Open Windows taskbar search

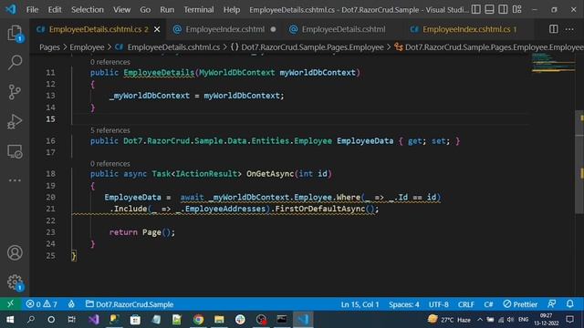tap(30, 320)
